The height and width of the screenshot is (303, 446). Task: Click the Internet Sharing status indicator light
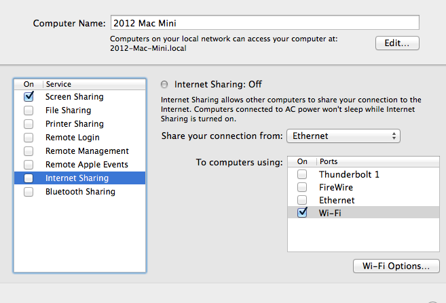[164, 84]
